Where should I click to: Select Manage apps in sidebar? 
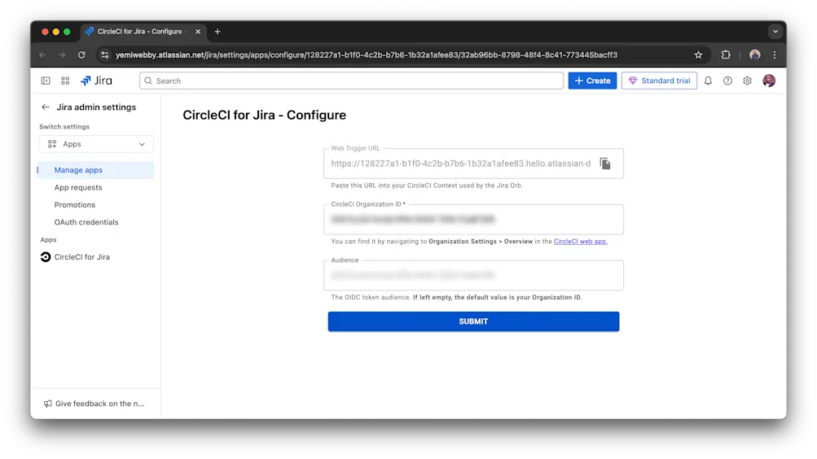coord(95,170)
